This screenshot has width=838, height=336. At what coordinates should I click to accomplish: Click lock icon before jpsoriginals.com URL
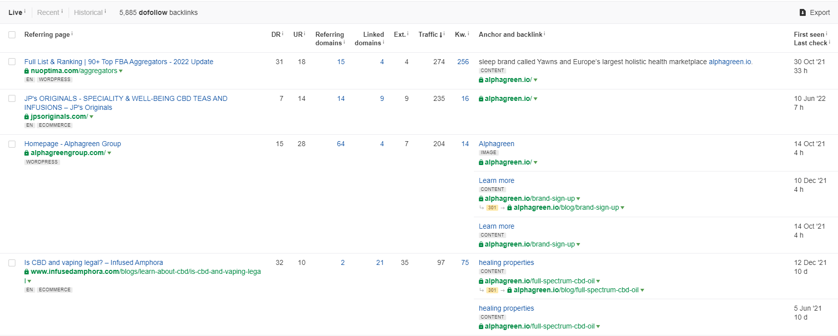pyautogui.click(x=27, y=117)
